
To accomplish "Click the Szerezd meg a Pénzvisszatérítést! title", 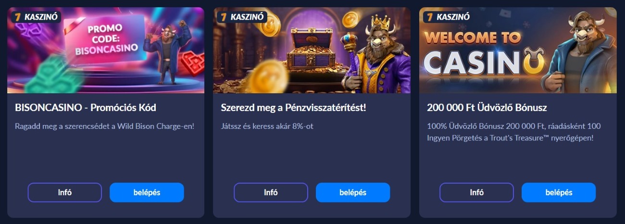I will pos(293,108).
